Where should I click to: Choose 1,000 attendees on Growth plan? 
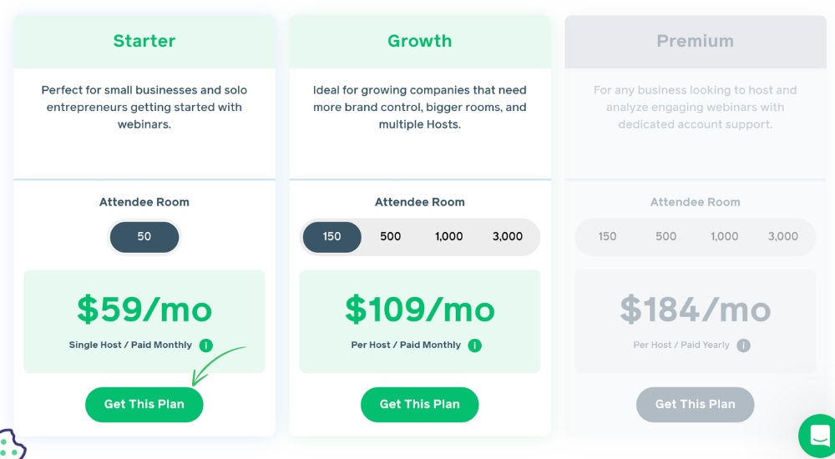(x=449, y=237)
